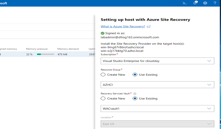Click the 22 % memory pressure value
Image resolution: width=221 pixels, height=129 pixels.
click(29, 54)
